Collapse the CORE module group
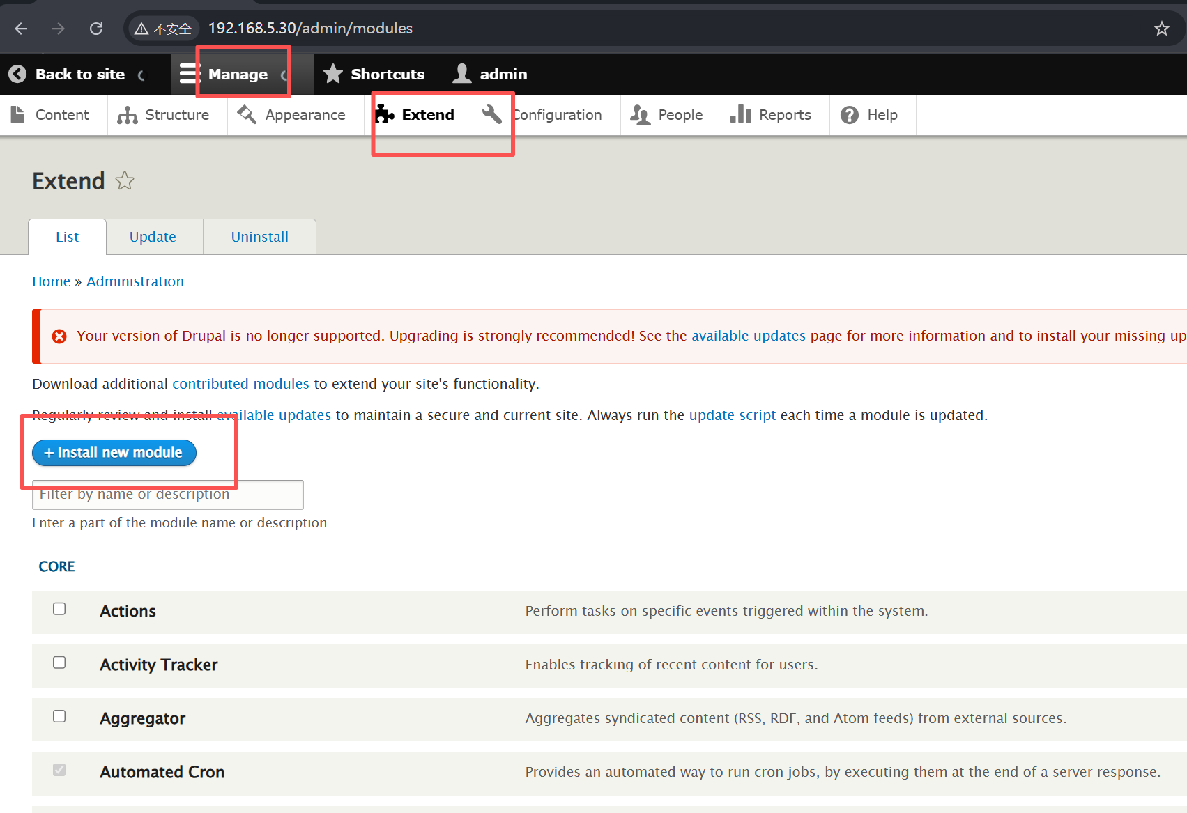 click(56, 567)
